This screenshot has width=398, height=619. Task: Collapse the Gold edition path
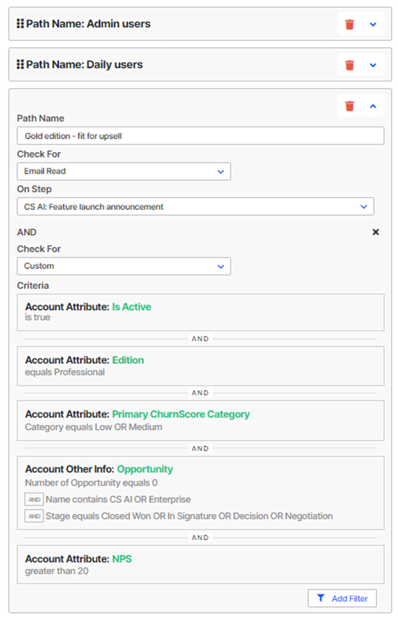373,106
